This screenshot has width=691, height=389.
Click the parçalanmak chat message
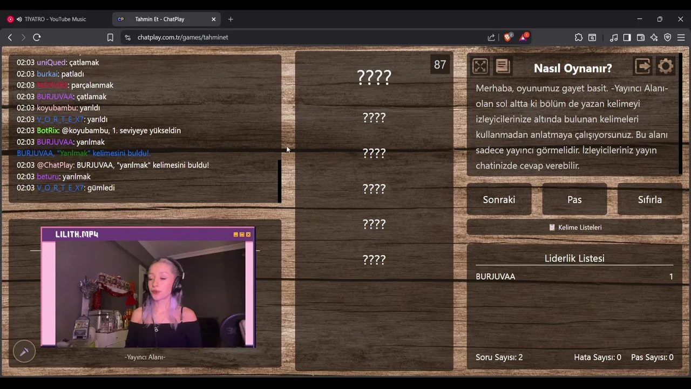pos(65,85)
